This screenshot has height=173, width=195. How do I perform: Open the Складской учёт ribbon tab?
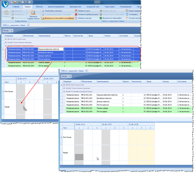pyautogui.click(x=94, y=6)
